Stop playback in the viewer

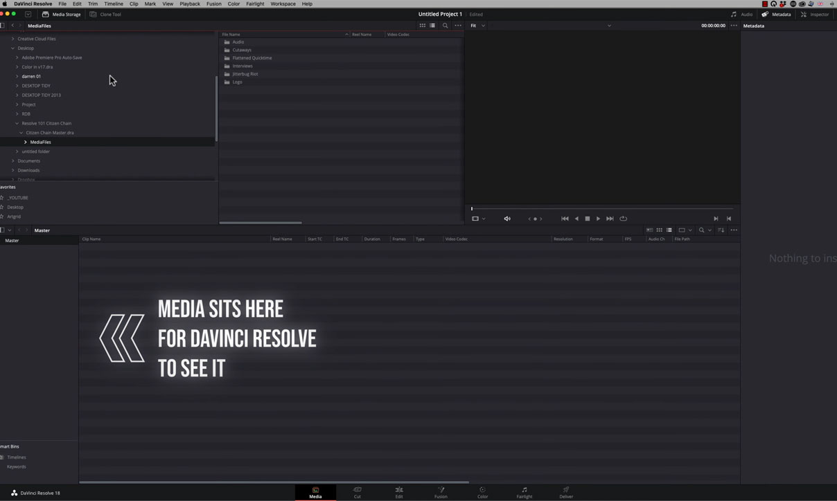588,219
